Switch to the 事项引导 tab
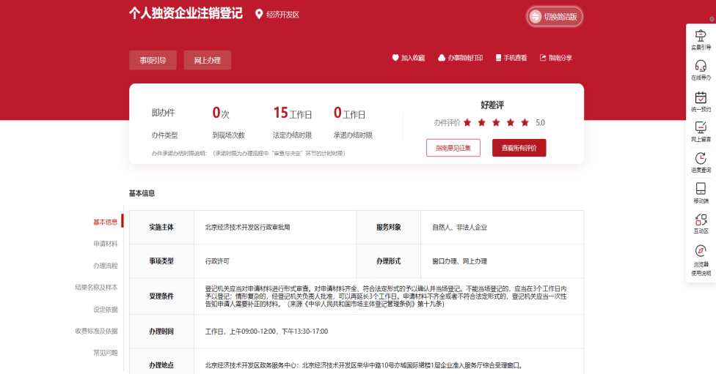This screenshot has height=374, width=716. coord(153,60)
